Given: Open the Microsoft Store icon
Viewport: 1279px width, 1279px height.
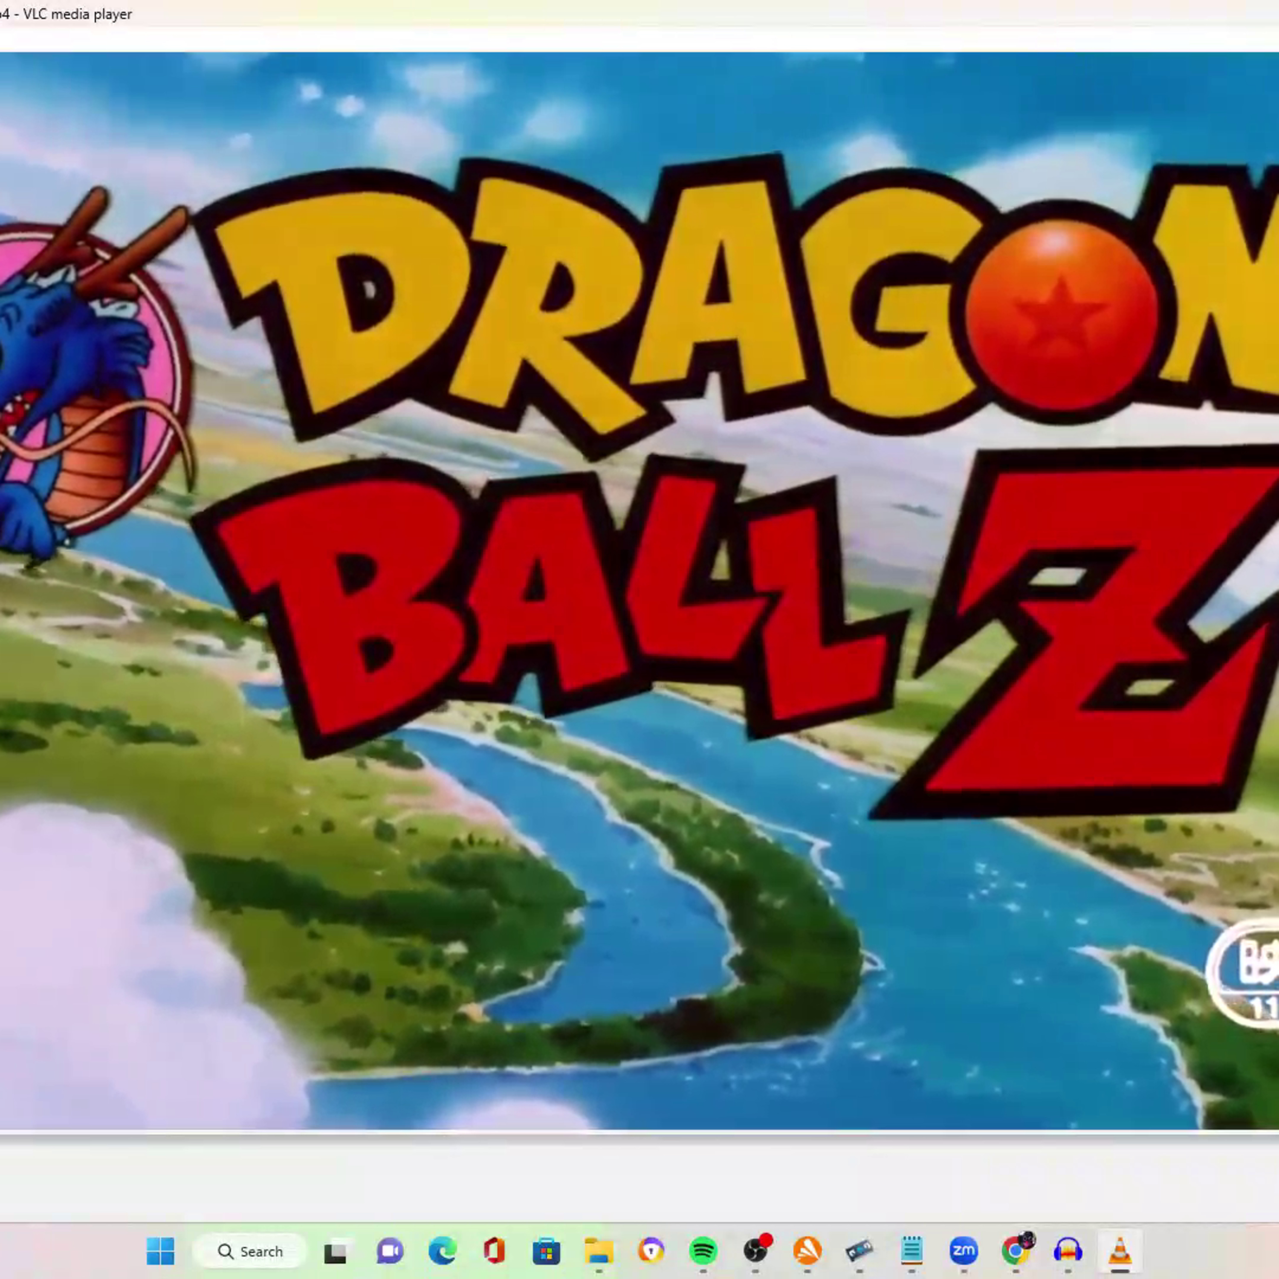Looking at the screenshot, I should coord(546,1251).
